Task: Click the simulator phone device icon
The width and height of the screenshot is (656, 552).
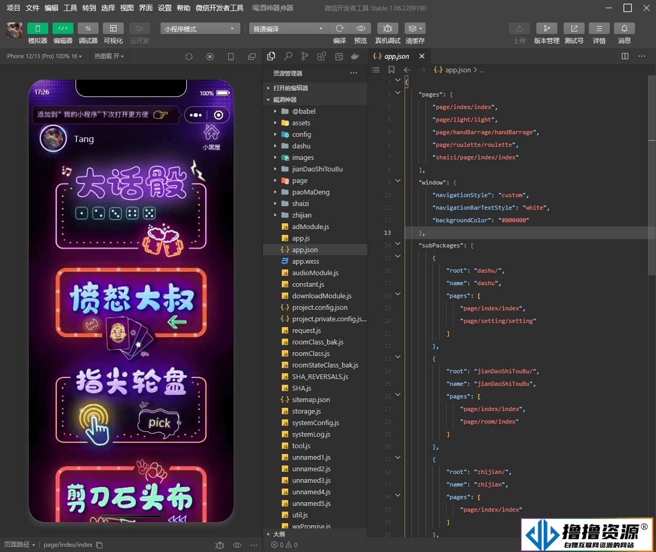Action: click(231, 57)
